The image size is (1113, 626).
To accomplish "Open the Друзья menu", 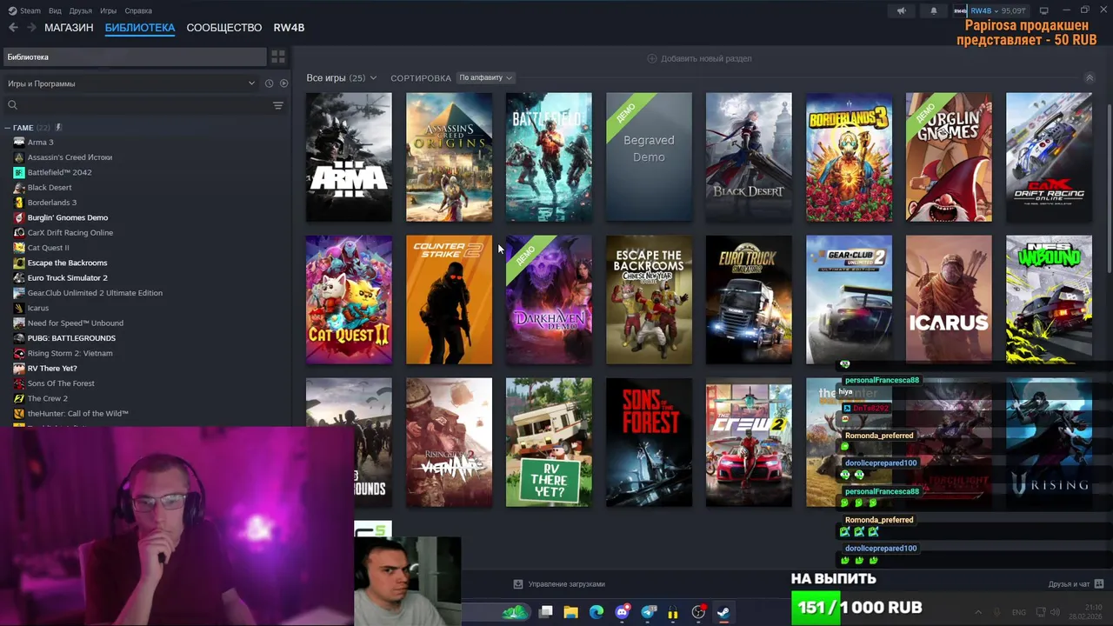I will point(80,10).
